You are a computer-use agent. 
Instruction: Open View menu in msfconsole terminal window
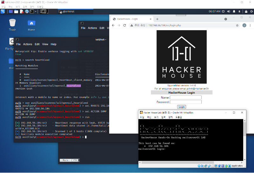[45, 44]
